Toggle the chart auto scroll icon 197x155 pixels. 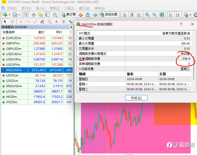tap(171, 15)
